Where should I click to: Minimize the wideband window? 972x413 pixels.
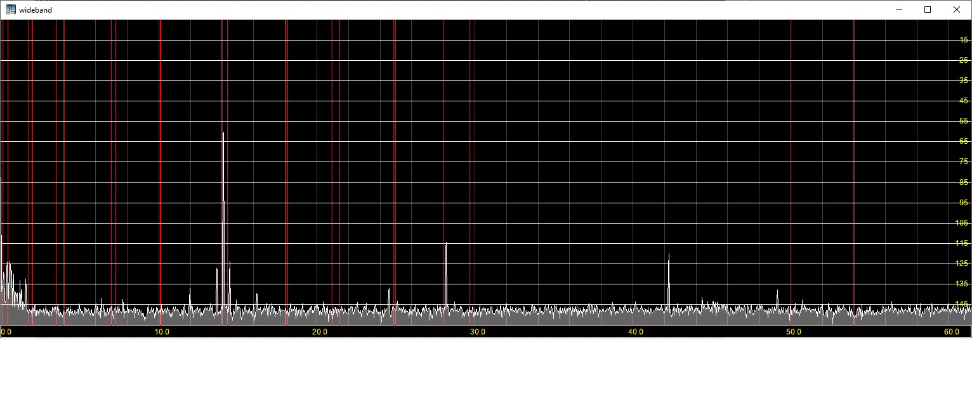click(x=899, y=10)
